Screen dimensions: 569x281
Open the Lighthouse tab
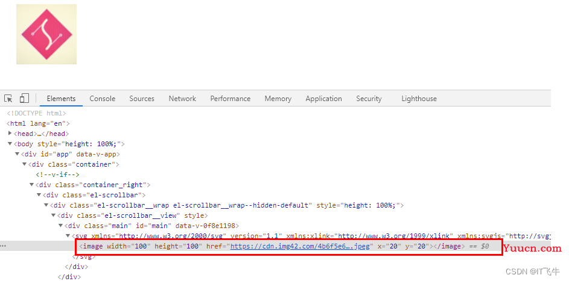(x=419, y=98)
